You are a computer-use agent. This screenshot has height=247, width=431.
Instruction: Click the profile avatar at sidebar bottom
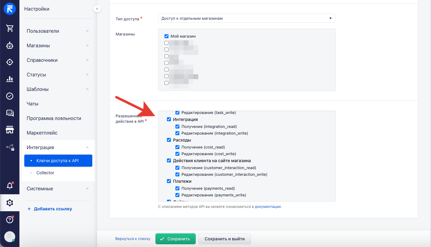click(x=10, y=237)
